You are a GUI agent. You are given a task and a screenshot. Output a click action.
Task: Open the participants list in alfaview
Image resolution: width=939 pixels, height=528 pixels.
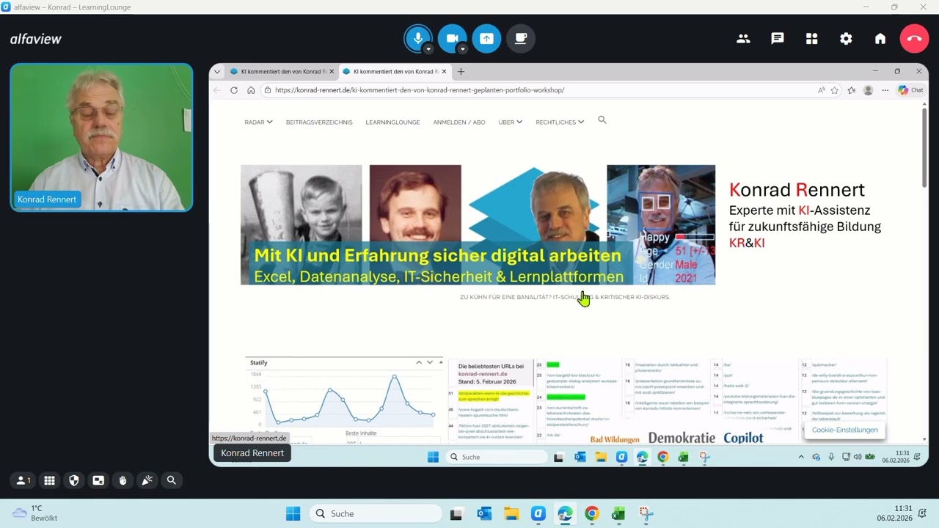pos(743,39)
